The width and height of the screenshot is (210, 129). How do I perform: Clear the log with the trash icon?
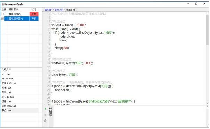pos(45,121)
